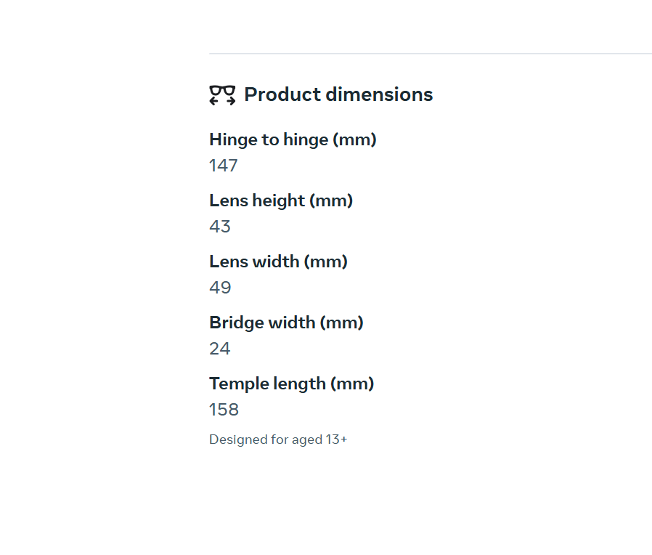Click the 13+ age text in footnote
The width and height of the screenshot is (652, 555).
coord(336,439)
